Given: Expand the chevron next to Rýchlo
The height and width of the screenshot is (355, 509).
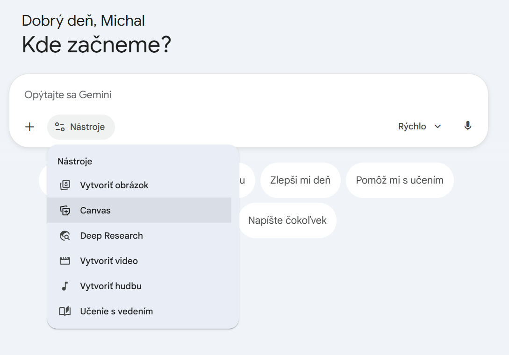Looking at the screenshot, I should pos(438,127).
